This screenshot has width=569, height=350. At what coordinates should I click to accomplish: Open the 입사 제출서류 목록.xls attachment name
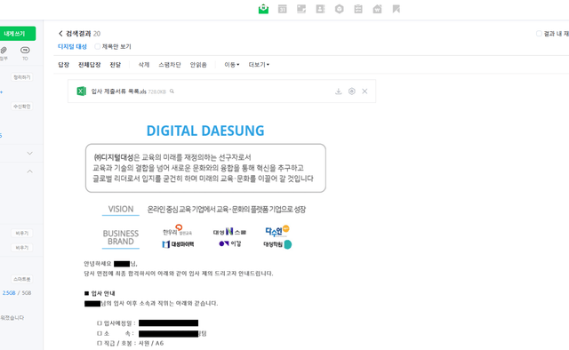point(118,91)
